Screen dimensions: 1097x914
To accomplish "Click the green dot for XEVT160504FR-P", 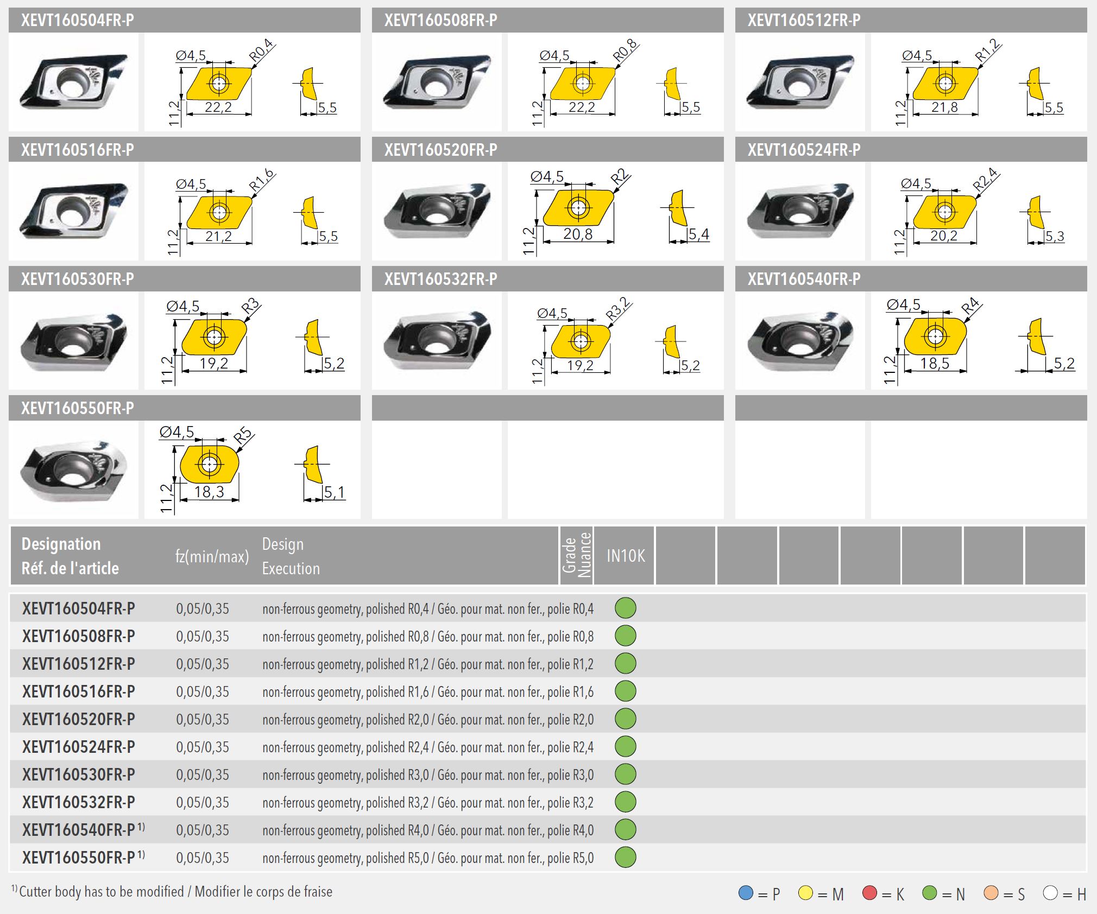I will pyautogui.click(x=625, y=608).
